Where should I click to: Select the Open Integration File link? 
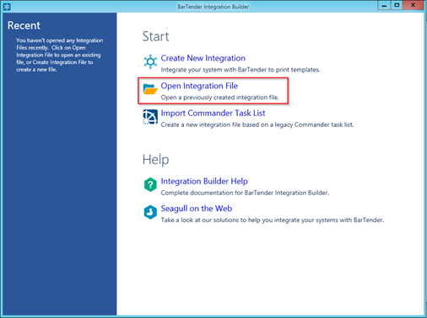click(199, 86)
